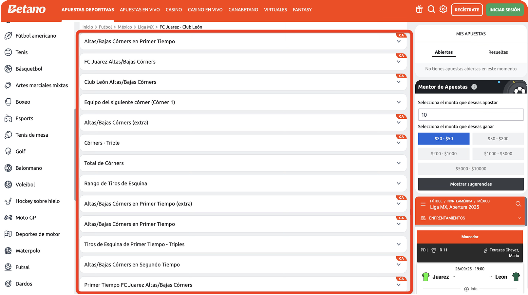Open the gift promotions icon
The height and width of the screenshot is (295, 528).
coord(419,10)
